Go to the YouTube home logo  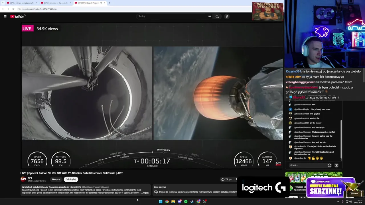pos(18,16)
